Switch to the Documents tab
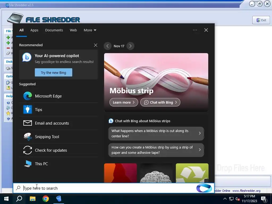The width and height of the screenshot is (272, 204). pos(54,30)
